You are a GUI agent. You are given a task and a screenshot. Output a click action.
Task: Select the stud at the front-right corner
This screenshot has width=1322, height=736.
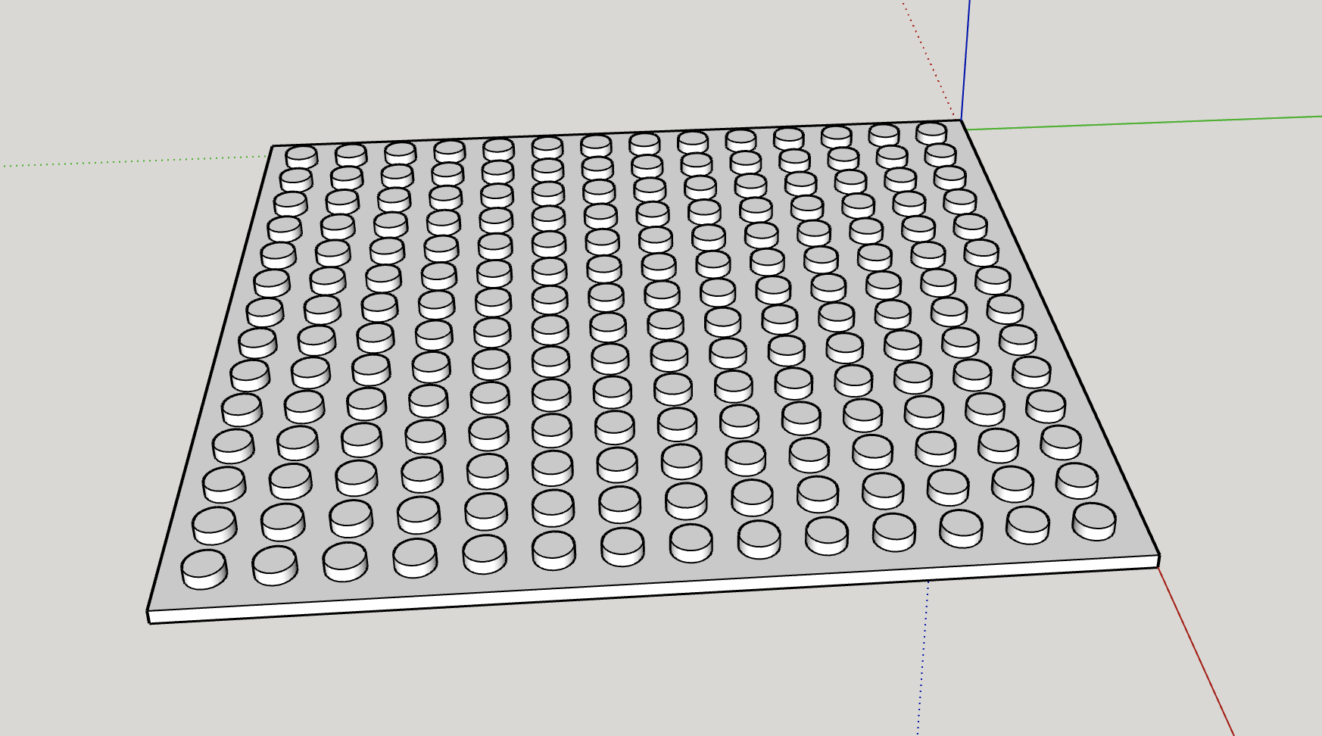pyautogui.click(x=1094, y=521)
